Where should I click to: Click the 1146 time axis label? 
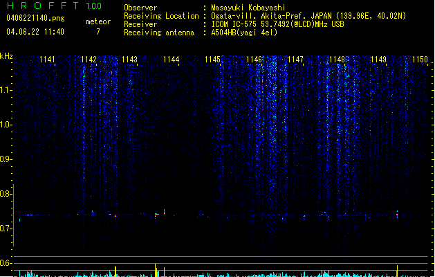click(x=254, y=60)
